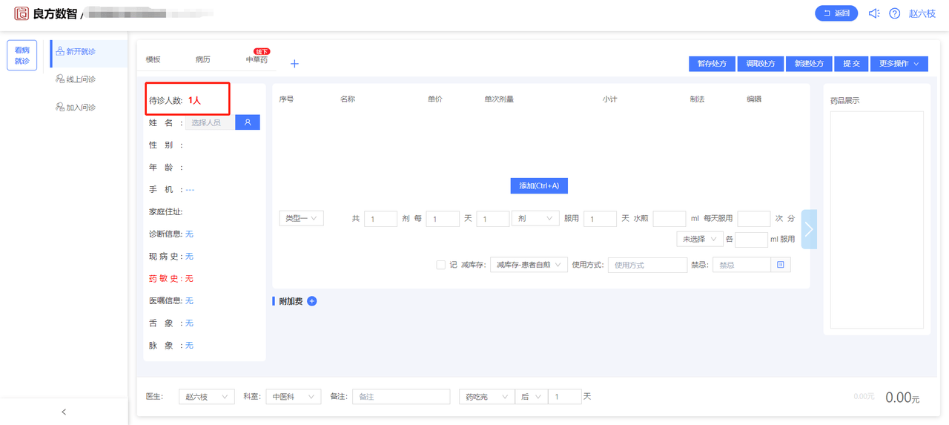Viewport: 949px width, 425px height.
Task: Open the 减库存-患者自煎 dropdown
Action: pyautogui.click(x=529, y=265)
